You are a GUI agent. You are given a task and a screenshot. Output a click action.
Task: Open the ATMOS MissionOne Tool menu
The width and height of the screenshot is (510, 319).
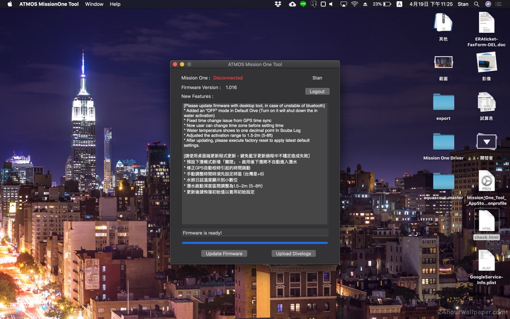[x=49, y=4]
